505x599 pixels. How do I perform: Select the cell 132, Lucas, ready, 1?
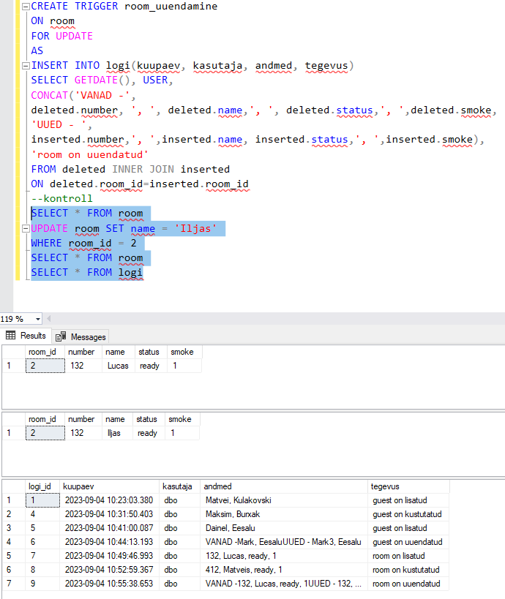coord(284,556)
